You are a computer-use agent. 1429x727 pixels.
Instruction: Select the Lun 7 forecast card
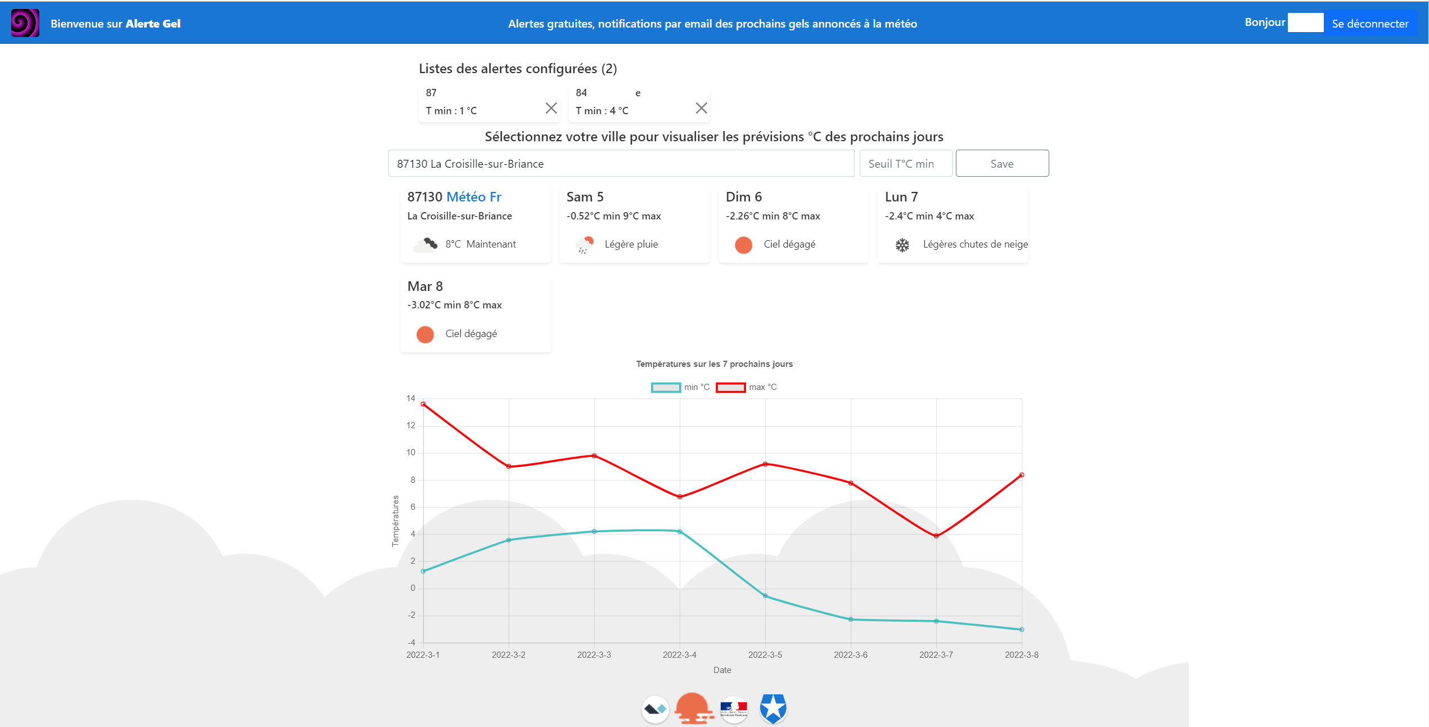click(952, 225)
